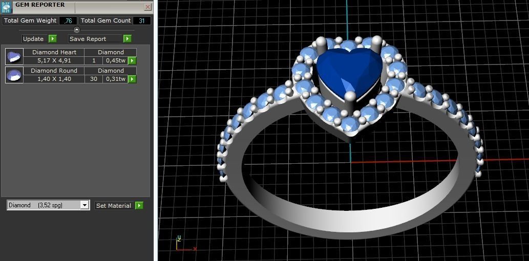The width and height of the screenshot is (529, 261).
Task: Close the Gem Reporter panel
Action: point(148,7)
